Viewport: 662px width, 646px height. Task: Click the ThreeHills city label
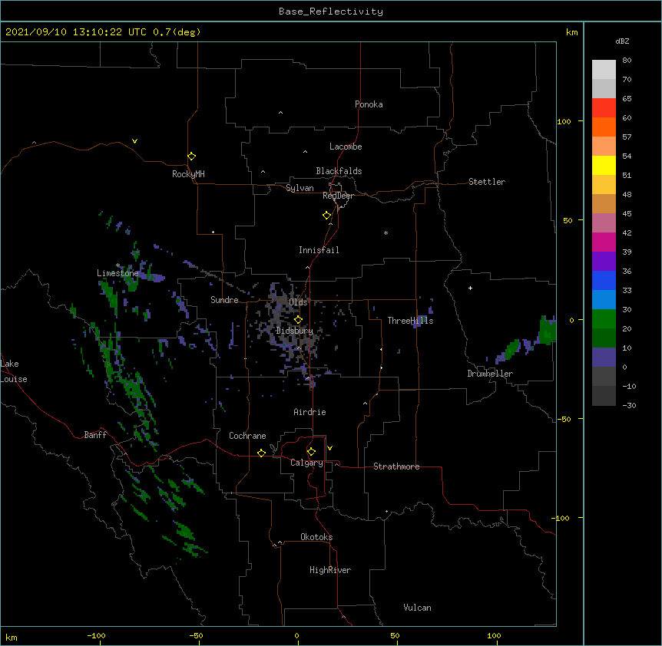click(x=410, y=321)
